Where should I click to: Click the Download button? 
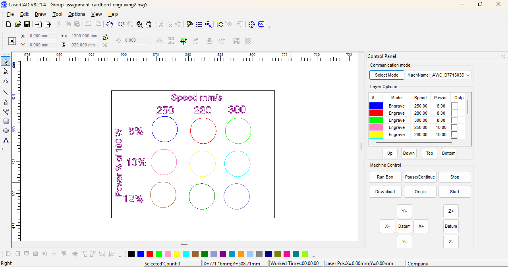coord(385,192)
